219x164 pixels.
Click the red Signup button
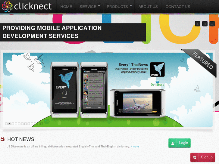[203, 157]
